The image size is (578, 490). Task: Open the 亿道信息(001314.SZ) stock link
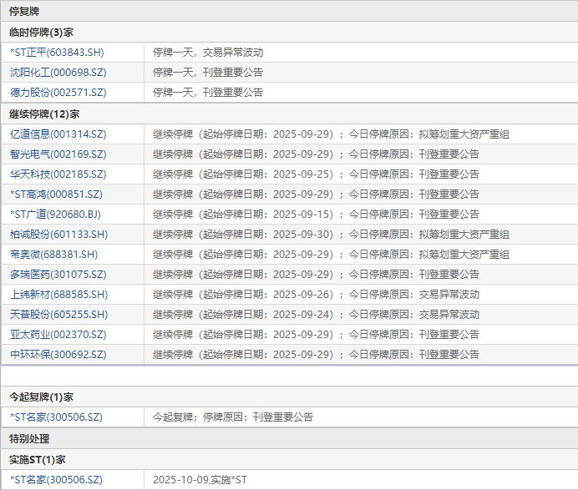pyautogui.click(x=58, y=134)
